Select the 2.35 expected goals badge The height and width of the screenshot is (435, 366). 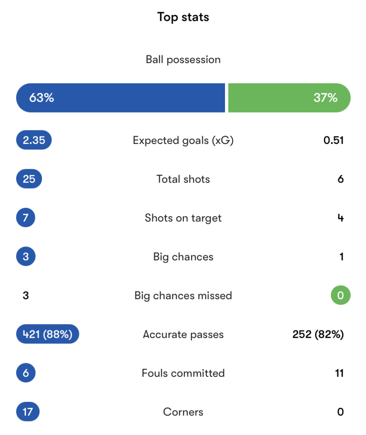[34, 140]
